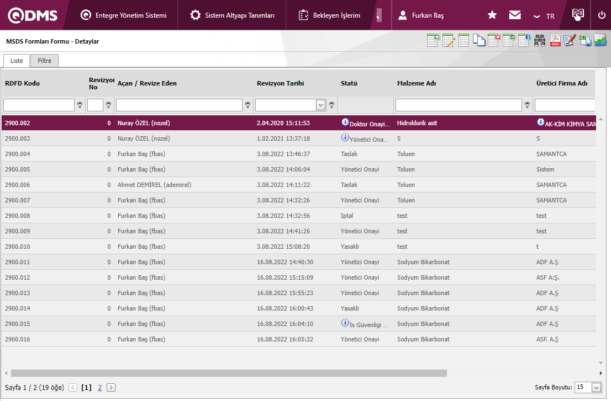Image resolution: width=611 pixels, height=401 pixels.
Task: Go to page 2 of results
Action: click(100, 387)
